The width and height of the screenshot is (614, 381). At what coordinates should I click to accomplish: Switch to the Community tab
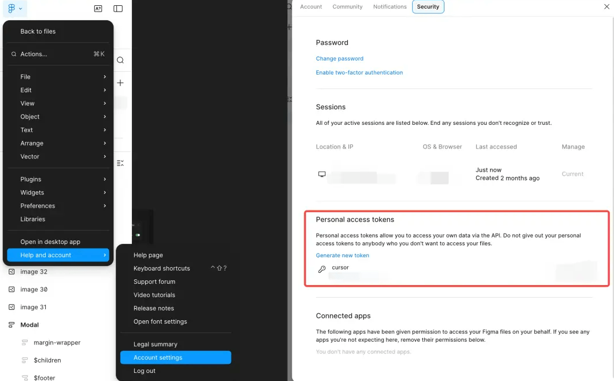[347, 7]
